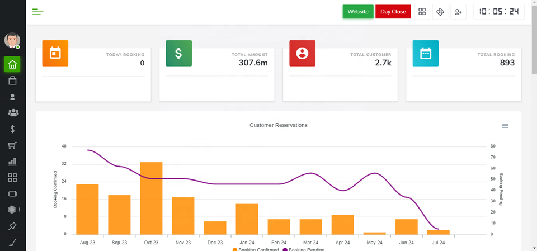Viewport: 537px width, 251px height.
Task: Expand the single person sidebar menu
Action: pyautogui.click(x=12, y=97)
